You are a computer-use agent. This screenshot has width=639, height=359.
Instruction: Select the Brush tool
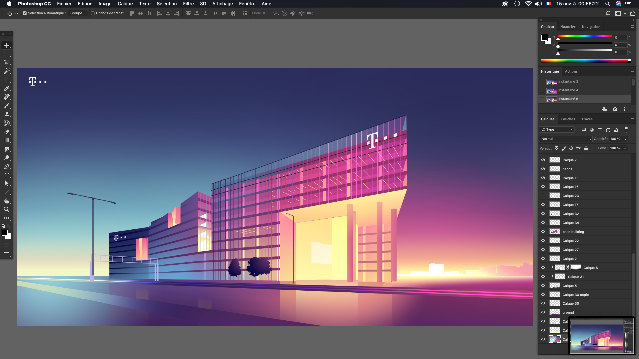[7, 106]
